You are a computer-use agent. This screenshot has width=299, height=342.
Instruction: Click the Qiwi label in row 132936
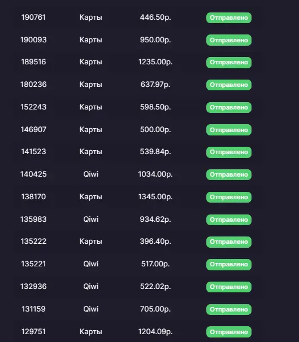point(91,286)
